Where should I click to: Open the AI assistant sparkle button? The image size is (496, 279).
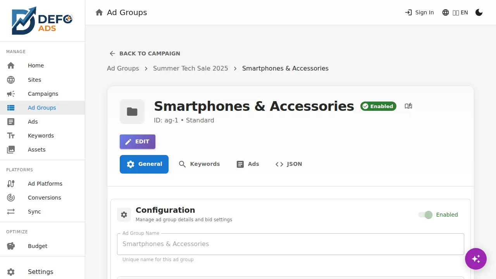point(476,259)
